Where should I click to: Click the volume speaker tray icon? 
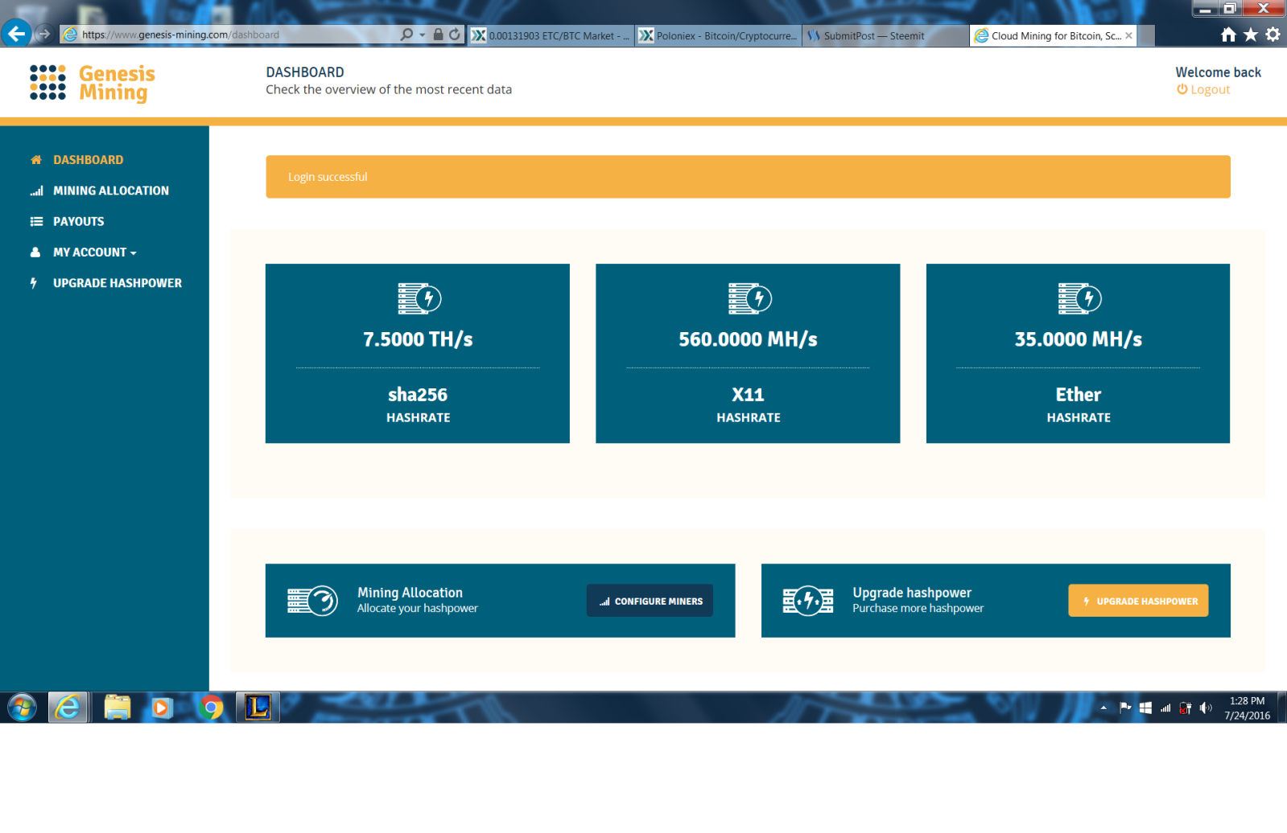[x=1205, y=708]
